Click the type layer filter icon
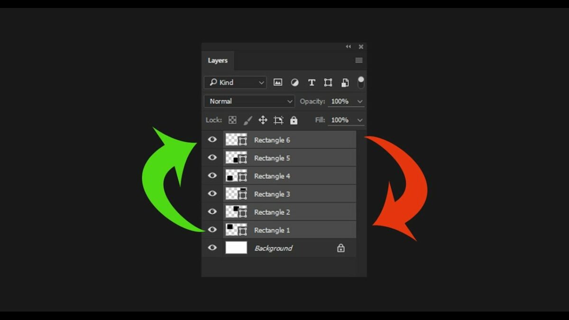Screen dimensions: 569x320 [x=312, y=82]
